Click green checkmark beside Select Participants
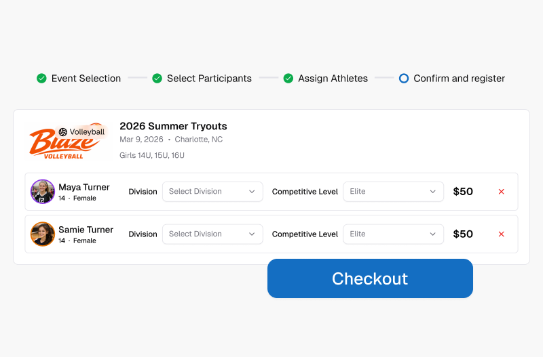The image size is (543, 357). [157, 79]
